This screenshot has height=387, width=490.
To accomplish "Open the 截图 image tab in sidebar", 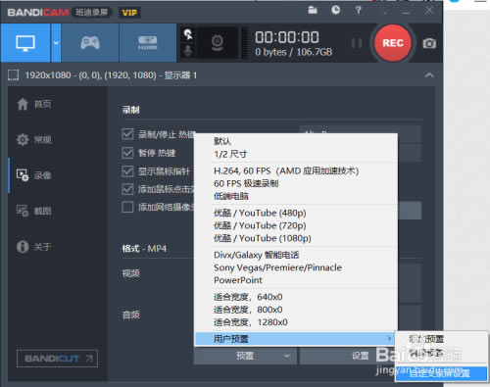I will point(34,211).
